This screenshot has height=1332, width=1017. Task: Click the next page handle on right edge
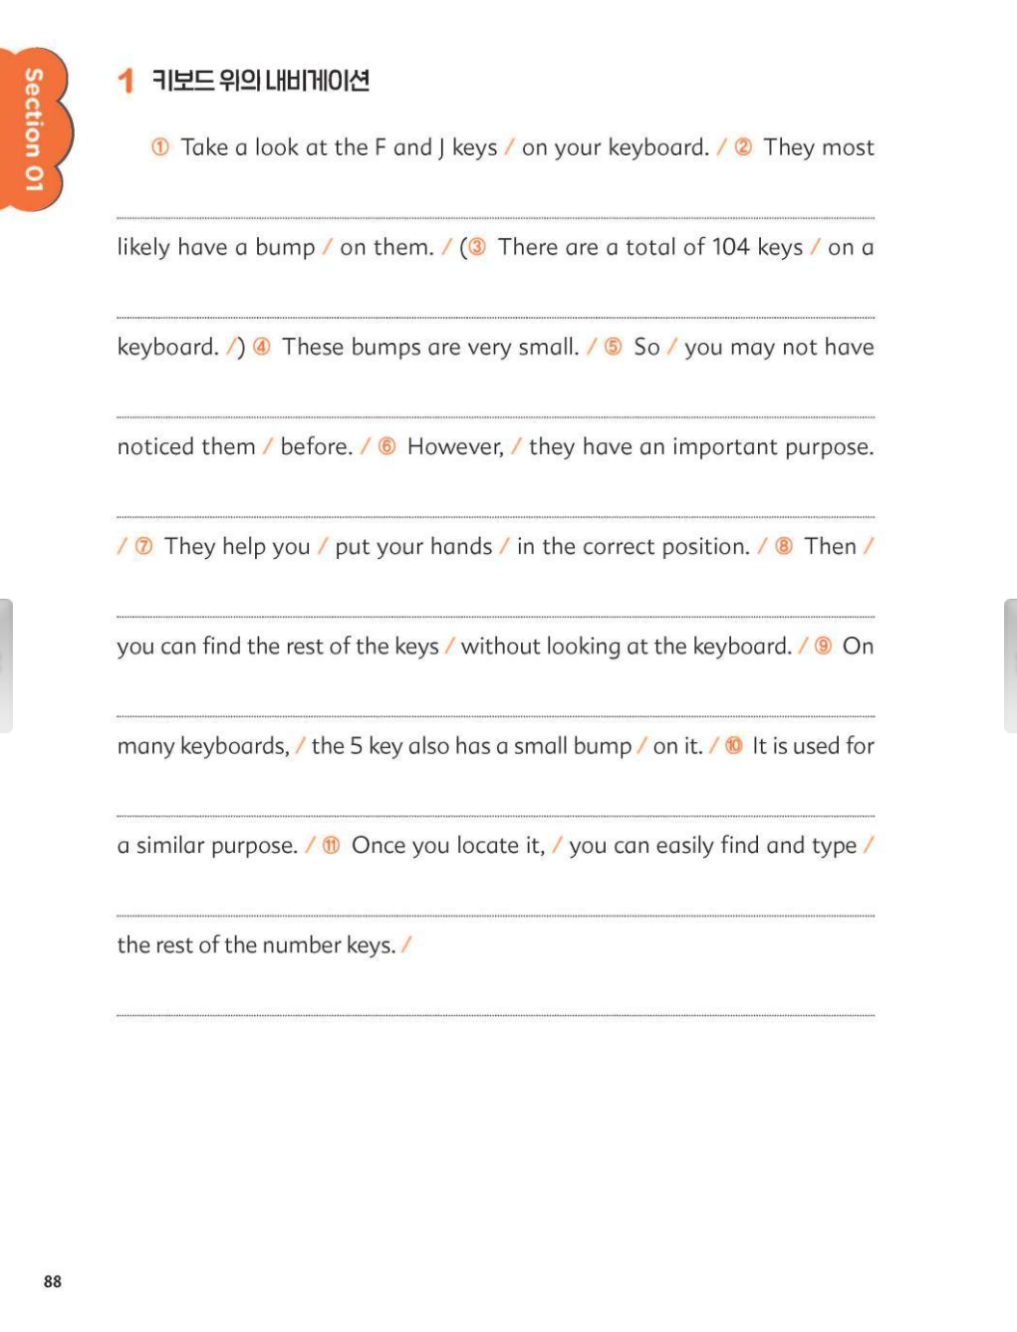tap(1010, 666)
